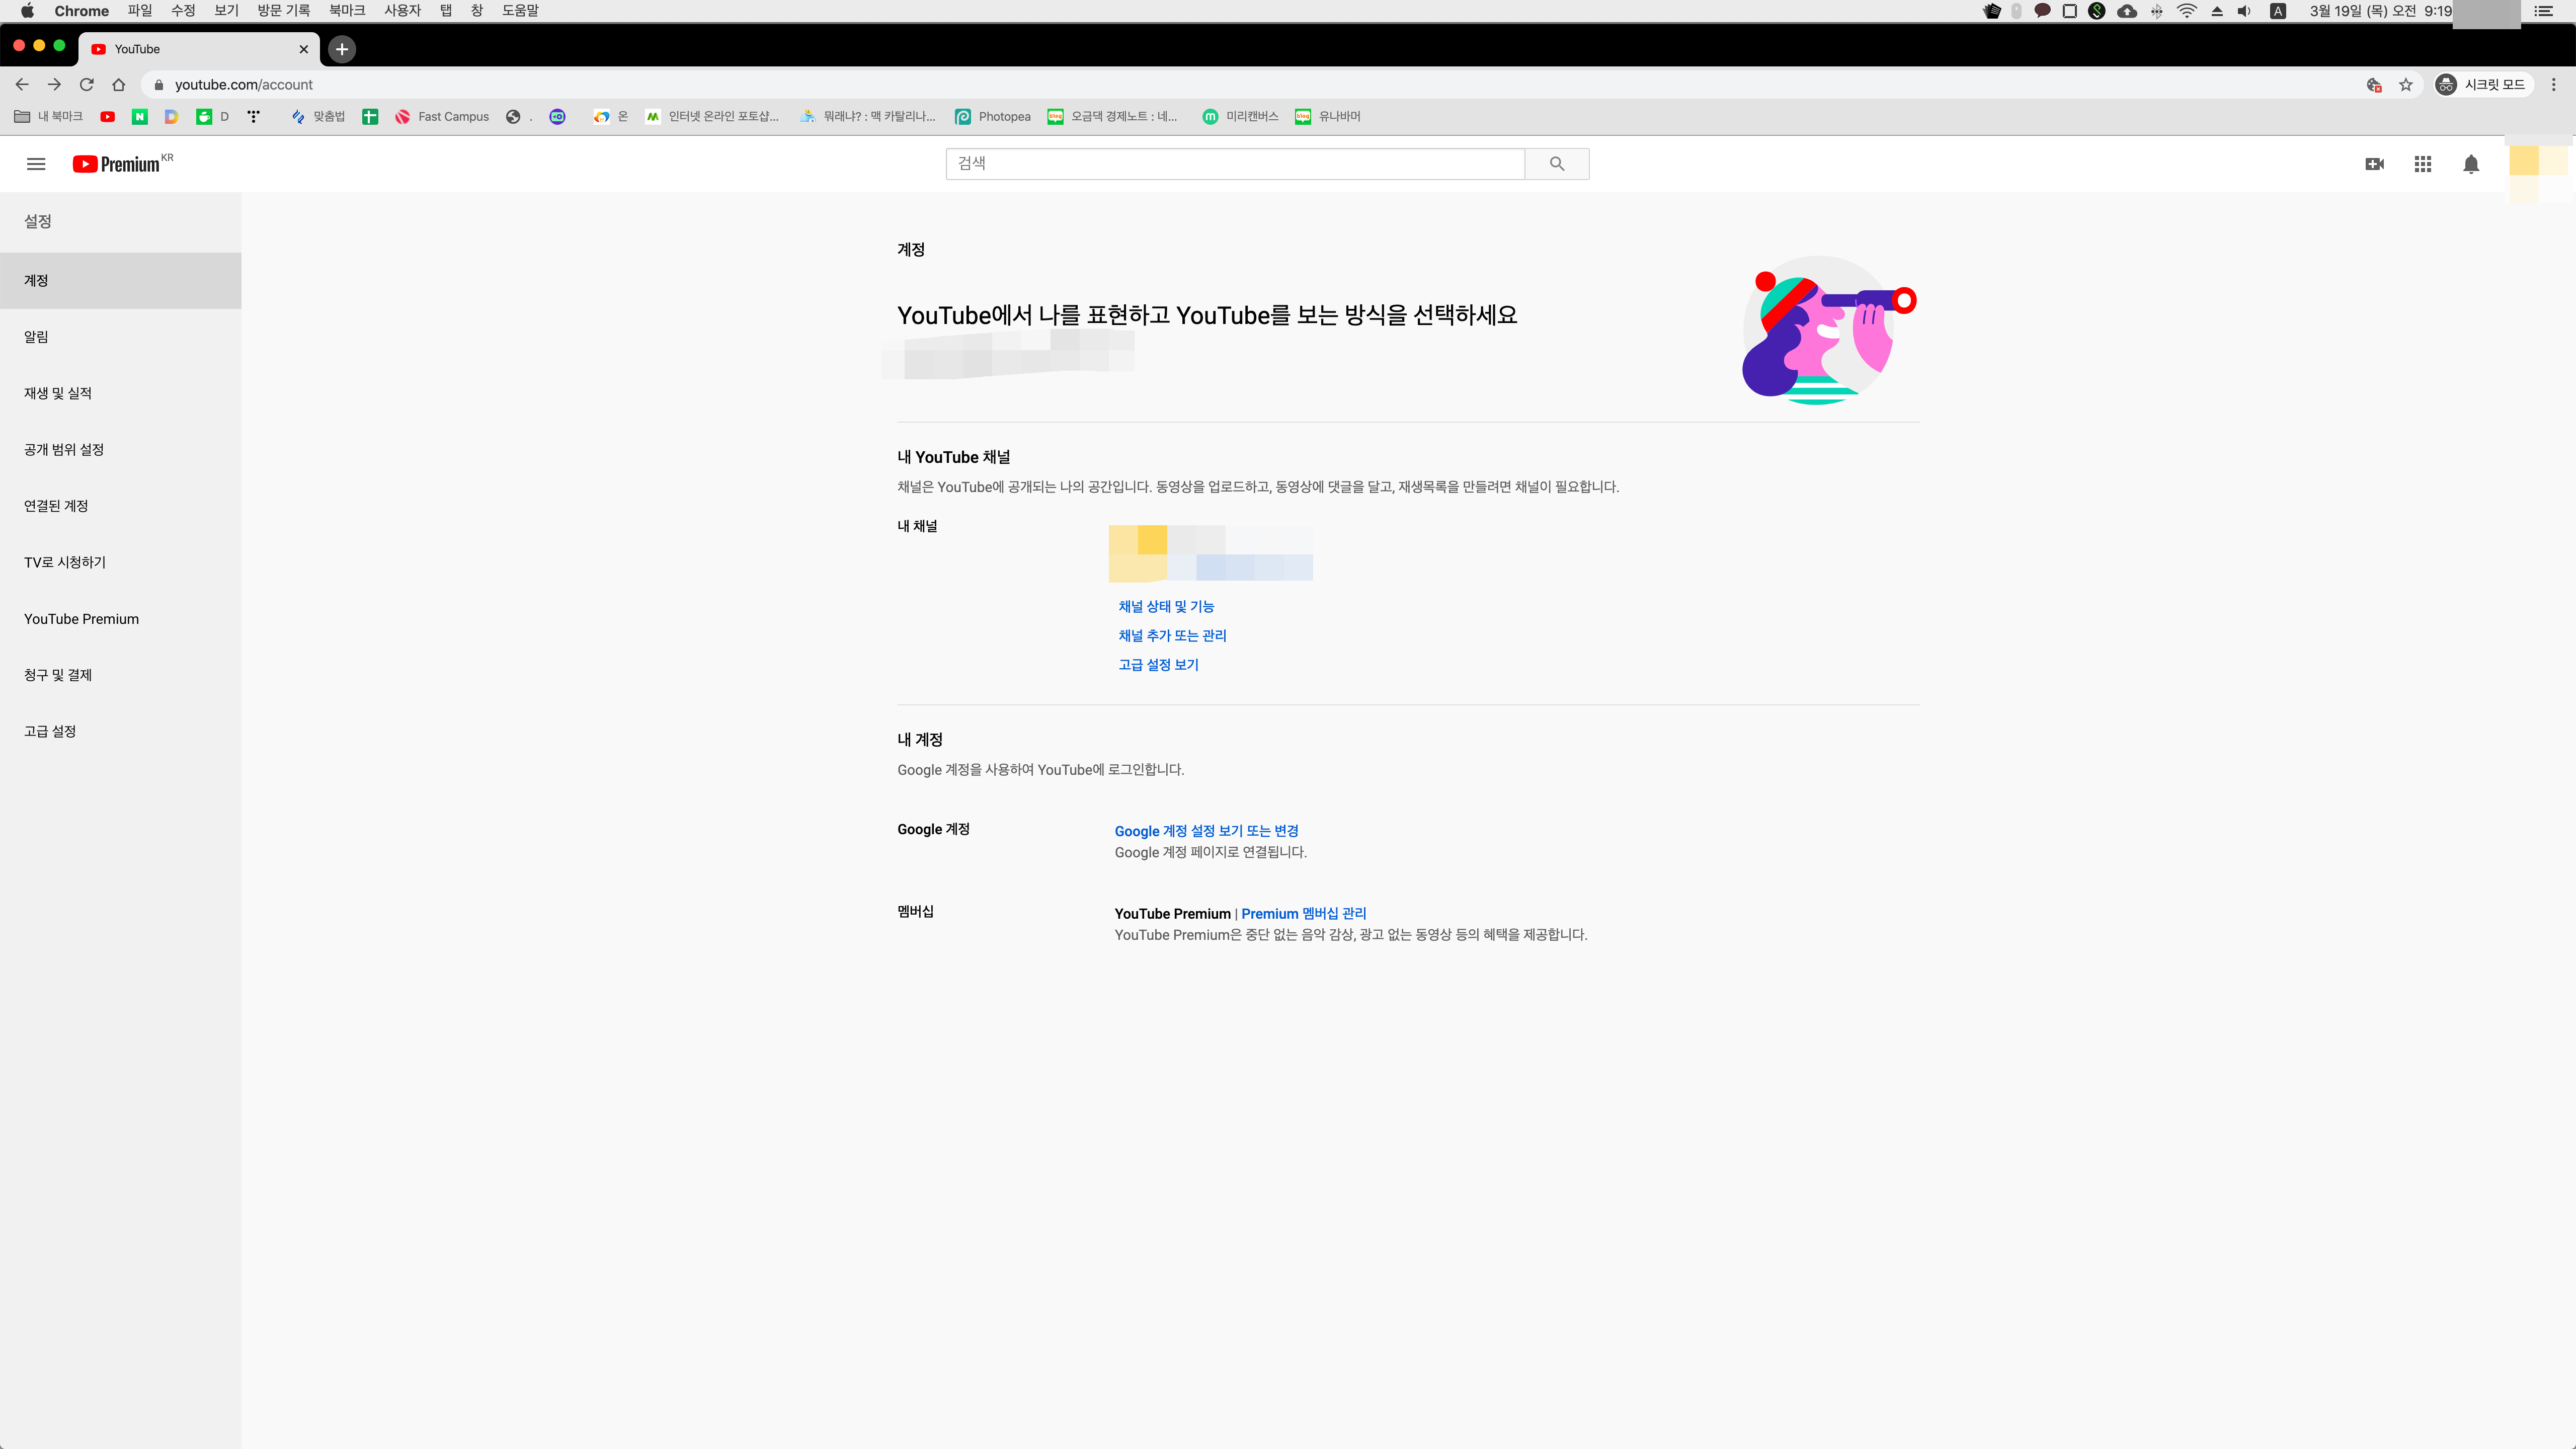
Task: Click the blocked cookies icon in address bar
Action: (x=2374, y=85)
